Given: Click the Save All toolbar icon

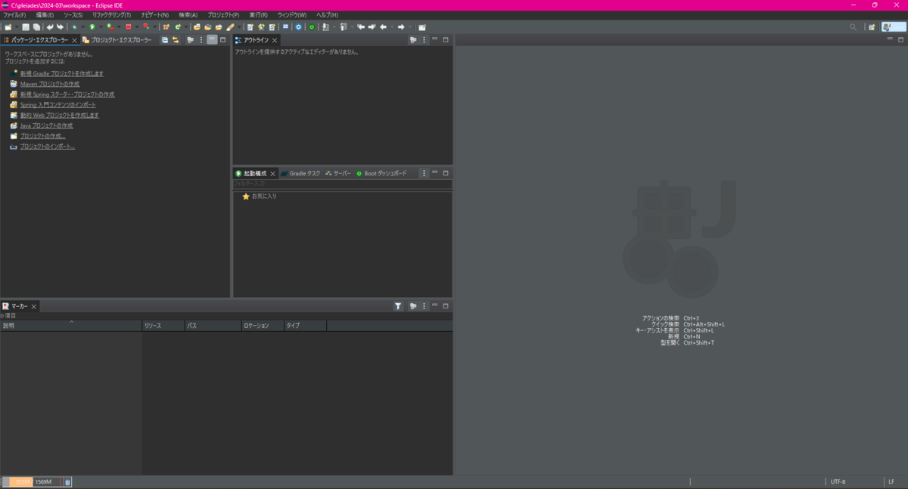Looking at the screenshot, I should coord(36,27).
